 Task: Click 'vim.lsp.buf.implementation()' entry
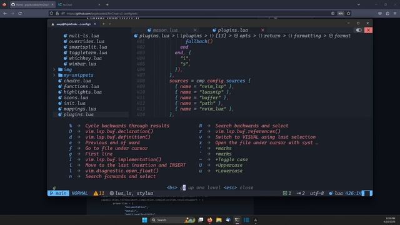(x=123, y=159)
